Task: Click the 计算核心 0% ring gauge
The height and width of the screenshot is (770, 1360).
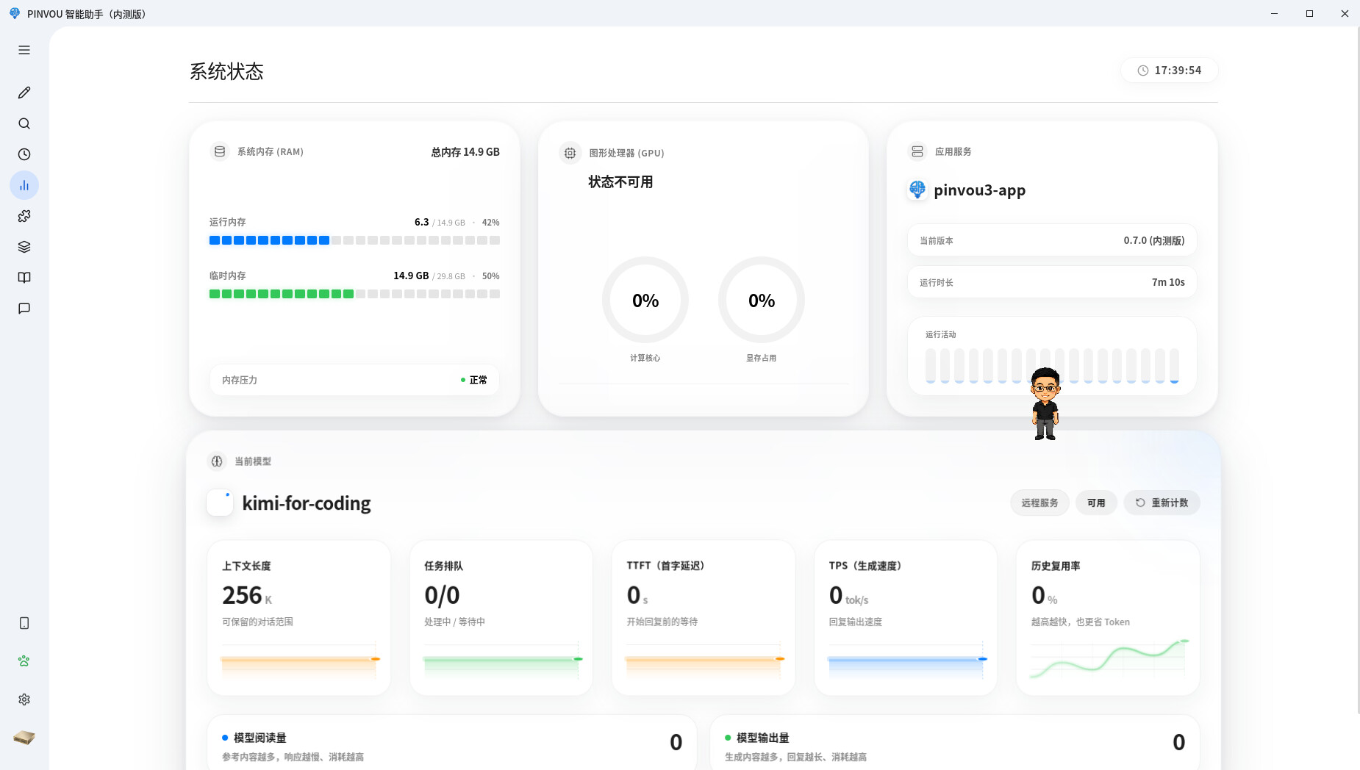Action: pos(645,300)
